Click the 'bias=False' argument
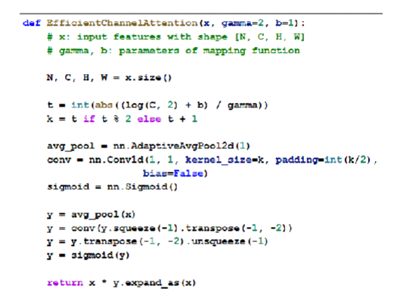Screen dimensions: 416x289 click(173, 173)
